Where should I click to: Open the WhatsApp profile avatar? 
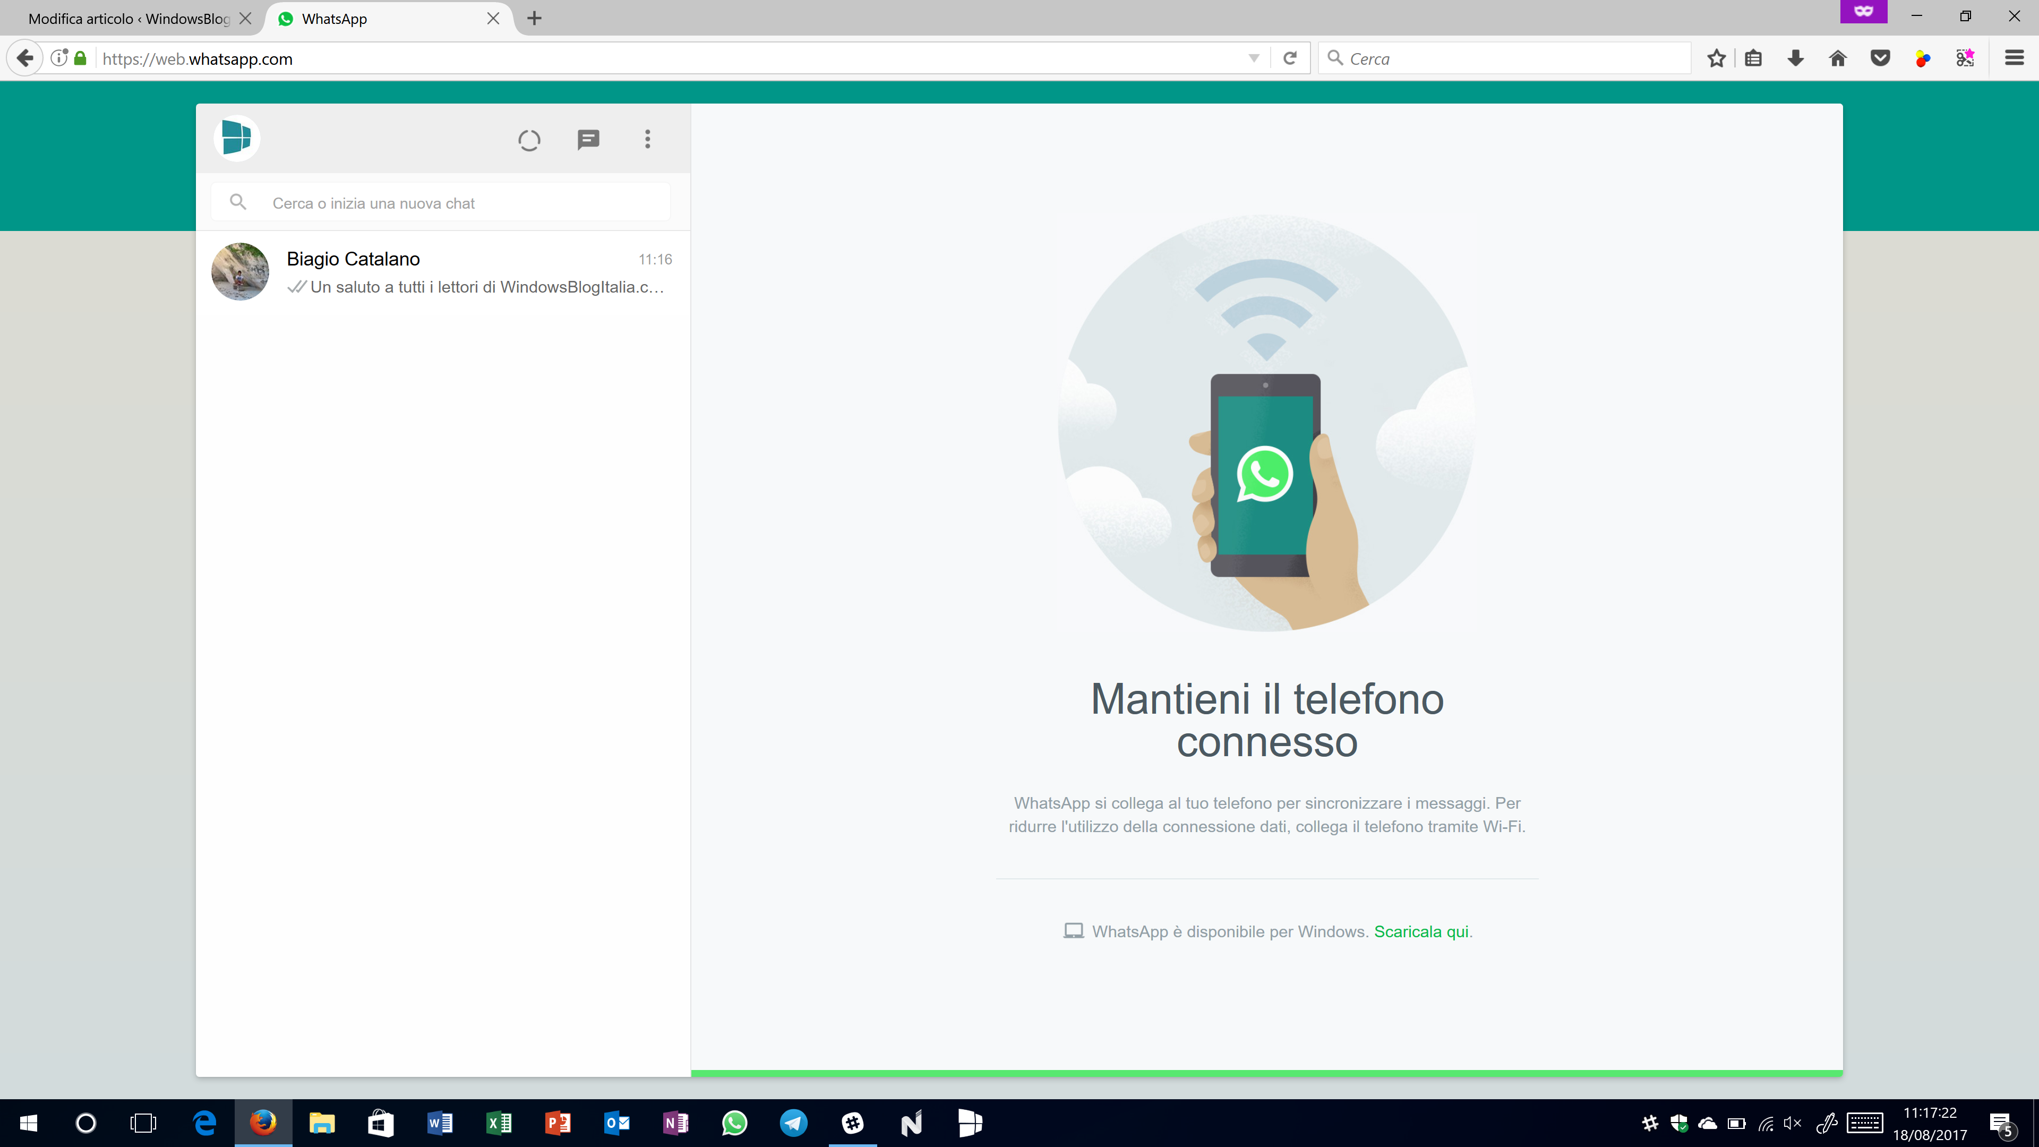pos(237,139)
